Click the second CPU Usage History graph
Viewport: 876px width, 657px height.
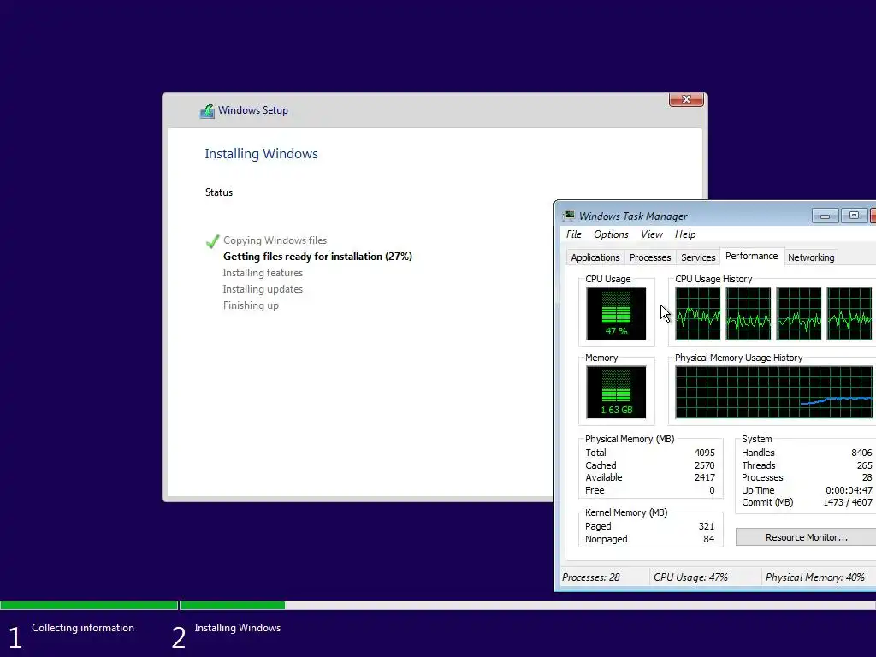[748, 313]
